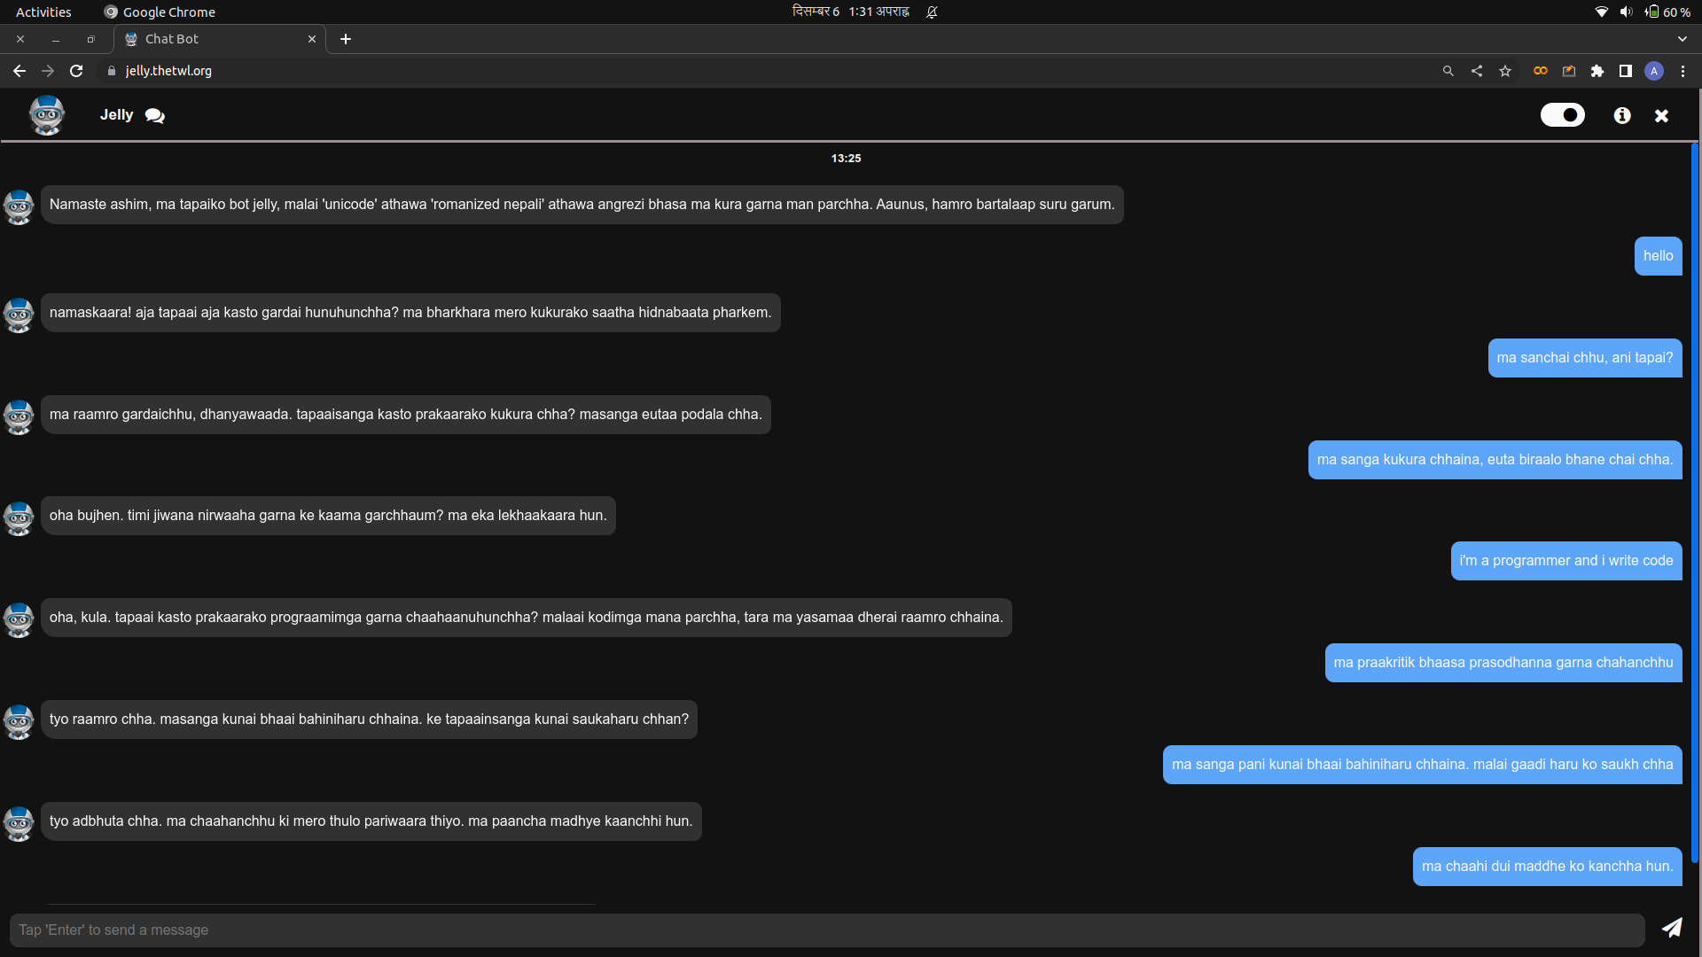The width and height of the screenshot is (1702, 957).
Task: Click the bot avatar next to the first message
Action: [x=19, y=207]
